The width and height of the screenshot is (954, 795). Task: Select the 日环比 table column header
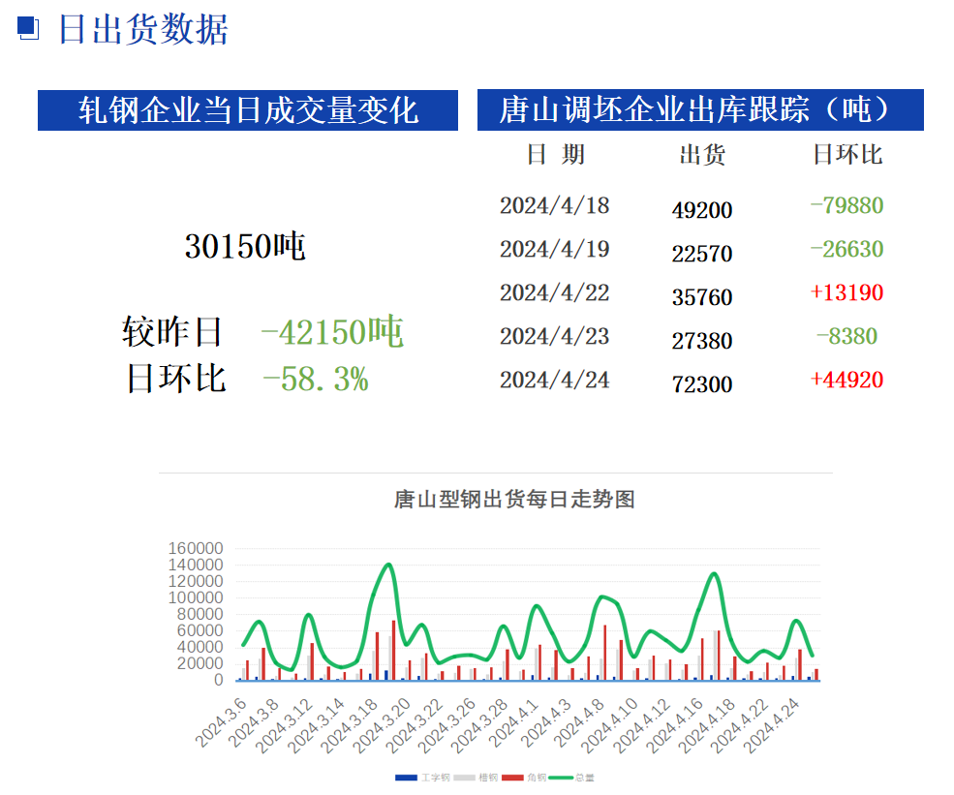[846, 155]
